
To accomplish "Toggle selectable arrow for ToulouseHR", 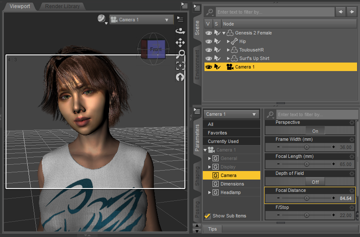I will pos(217,50).
